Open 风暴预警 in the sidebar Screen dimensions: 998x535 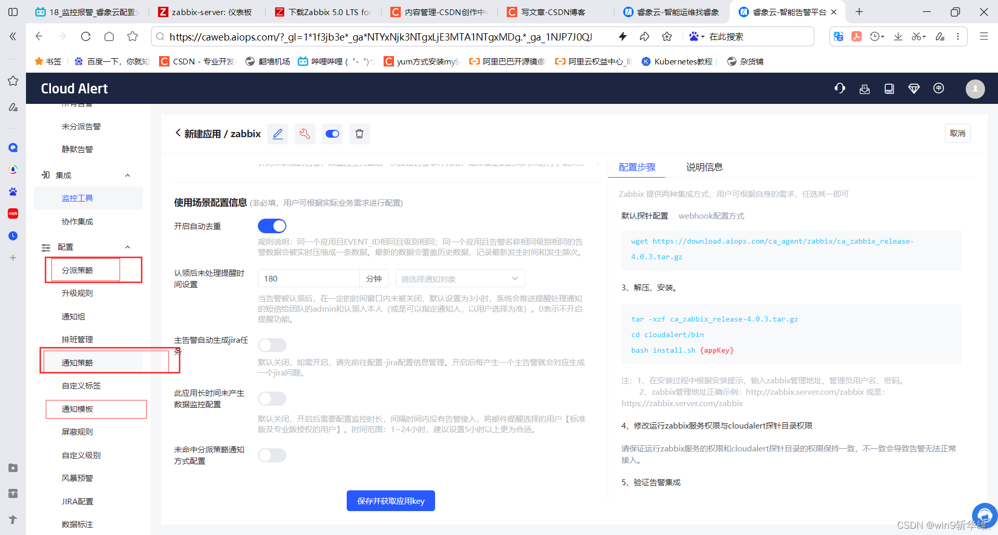point(77,478)
